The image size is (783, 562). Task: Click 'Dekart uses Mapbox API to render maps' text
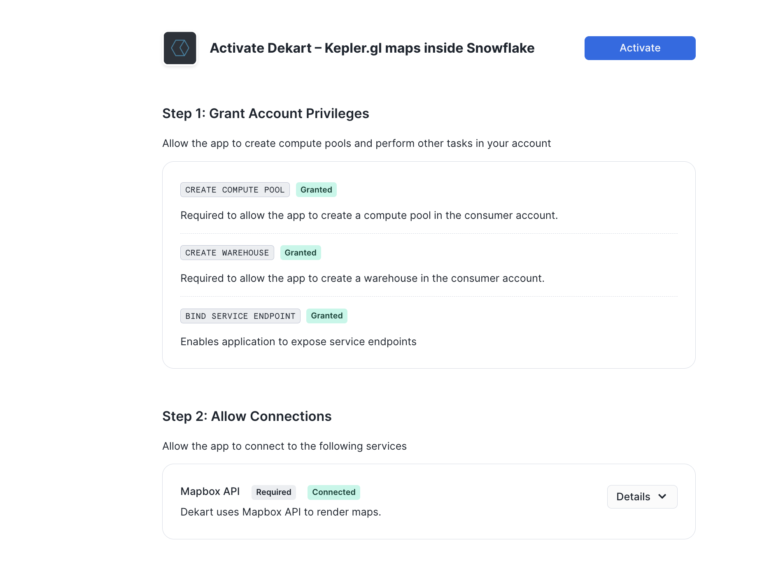pos(280,512)
